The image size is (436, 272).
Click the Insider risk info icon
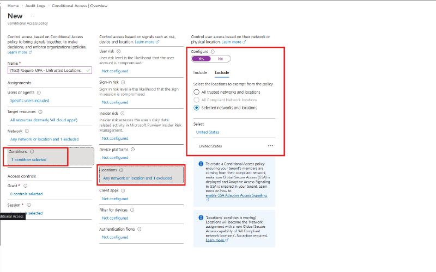tap(123, 114)
